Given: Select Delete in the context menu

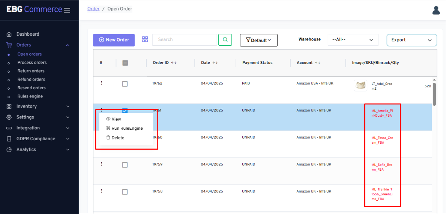Looking at the screenshot, I should coord(117,138).
